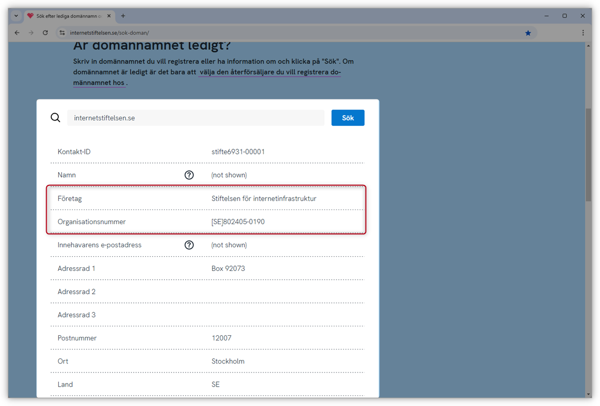Go back with the back arrow icon
The width and height of the screenshot is (600, 406).
point(17,32)
